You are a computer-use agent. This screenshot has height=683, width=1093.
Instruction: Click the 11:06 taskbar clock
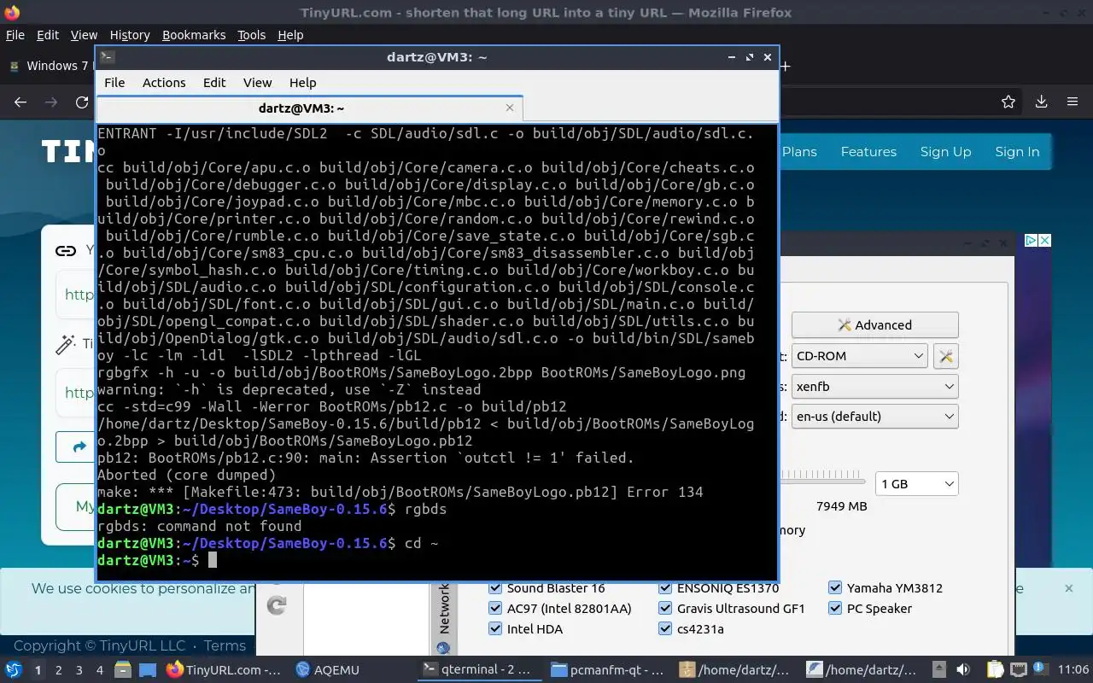1073,670
